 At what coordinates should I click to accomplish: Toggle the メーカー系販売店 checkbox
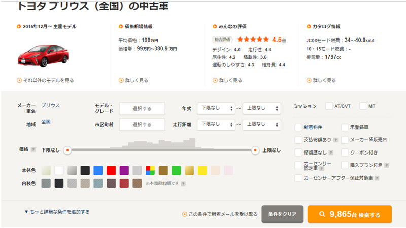(345, 140)
